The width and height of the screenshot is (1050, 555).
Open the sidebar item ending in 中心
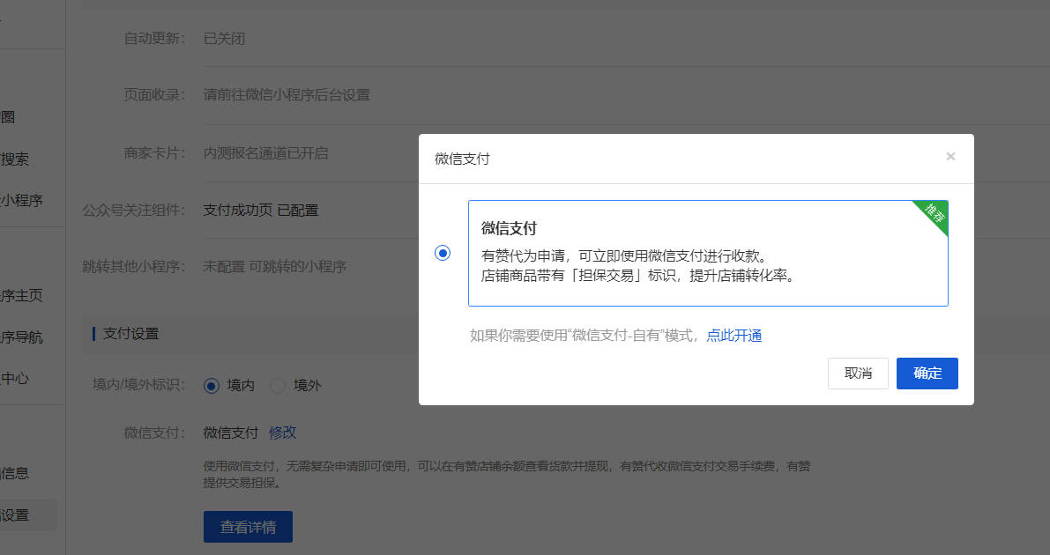(15, 379)
